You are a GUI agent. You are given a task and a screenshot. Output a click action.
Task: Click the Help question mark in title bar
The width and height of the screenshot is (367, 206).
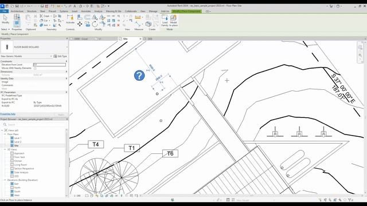pyautogui.click(x=338, y=6)
